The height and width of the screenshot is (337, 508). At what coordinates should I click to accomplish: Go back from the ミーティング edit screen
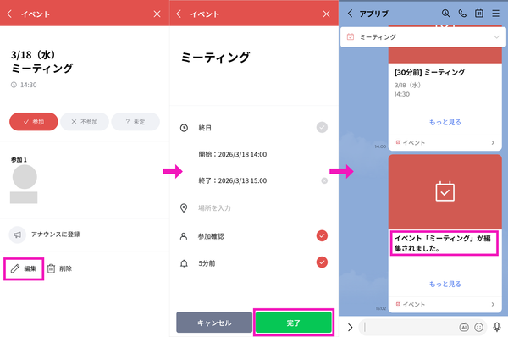(x=179, y=14)
